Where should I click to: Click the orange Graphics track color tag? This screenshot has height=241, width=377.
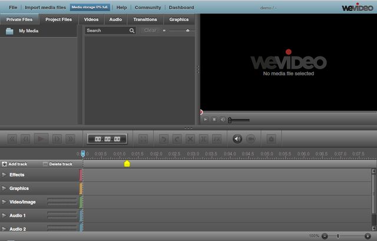pos(81,189)
